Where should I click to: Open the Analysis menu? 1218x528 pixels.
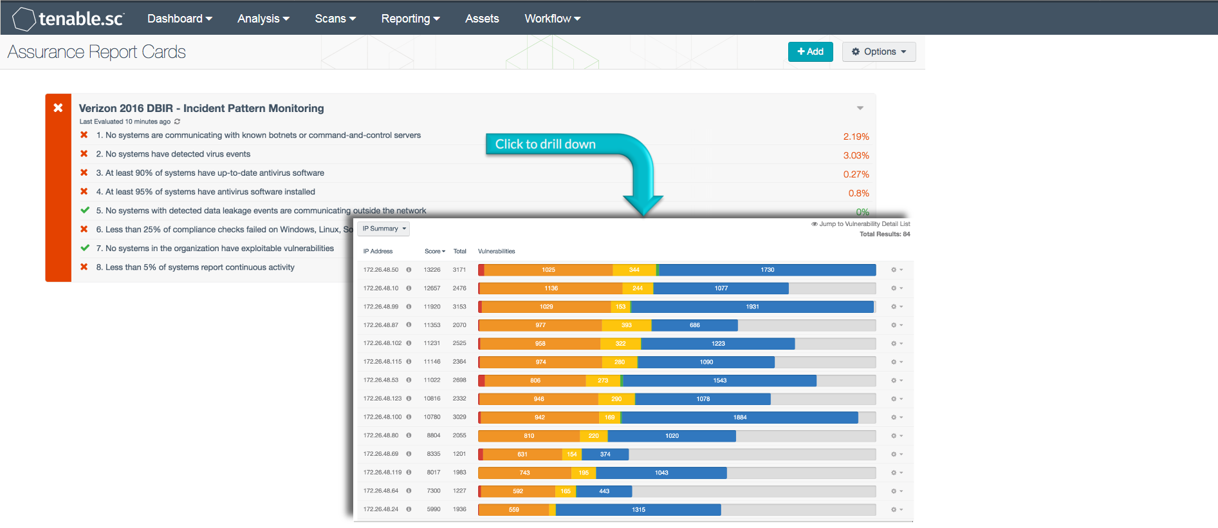coord(263,19)
